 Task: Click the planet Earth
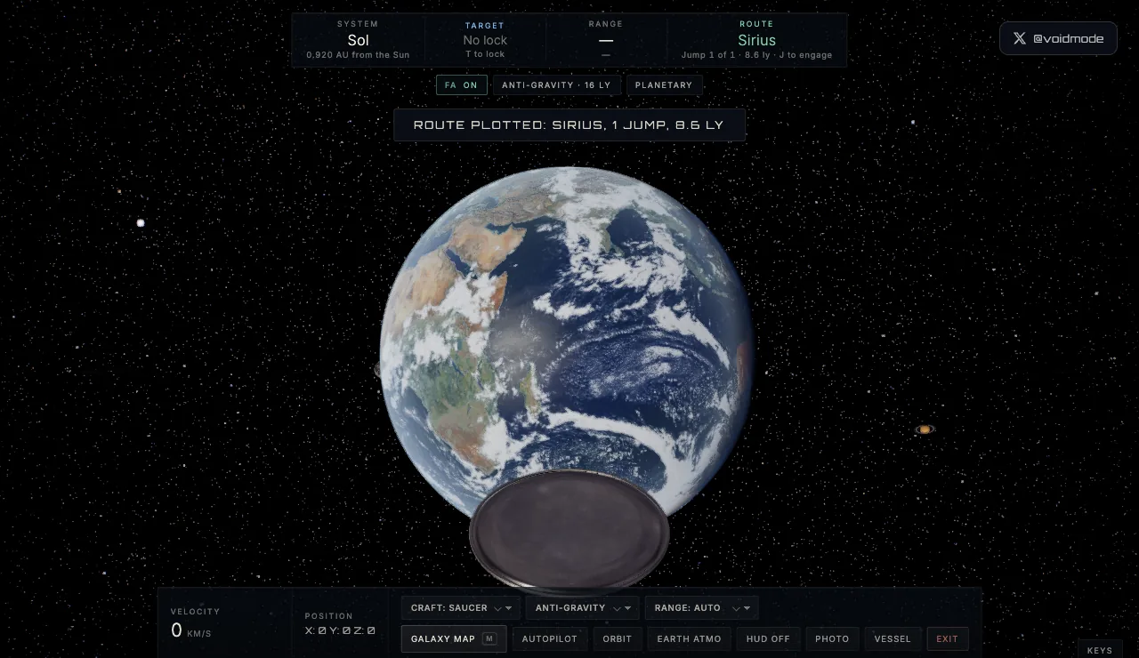(x=567, y=338)
